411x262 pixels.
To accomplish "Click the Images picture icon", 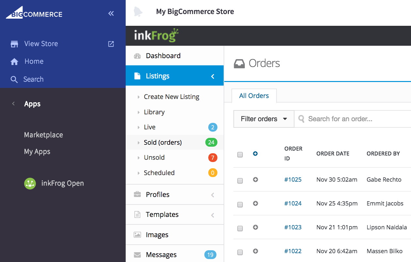I will click(137, 235).
